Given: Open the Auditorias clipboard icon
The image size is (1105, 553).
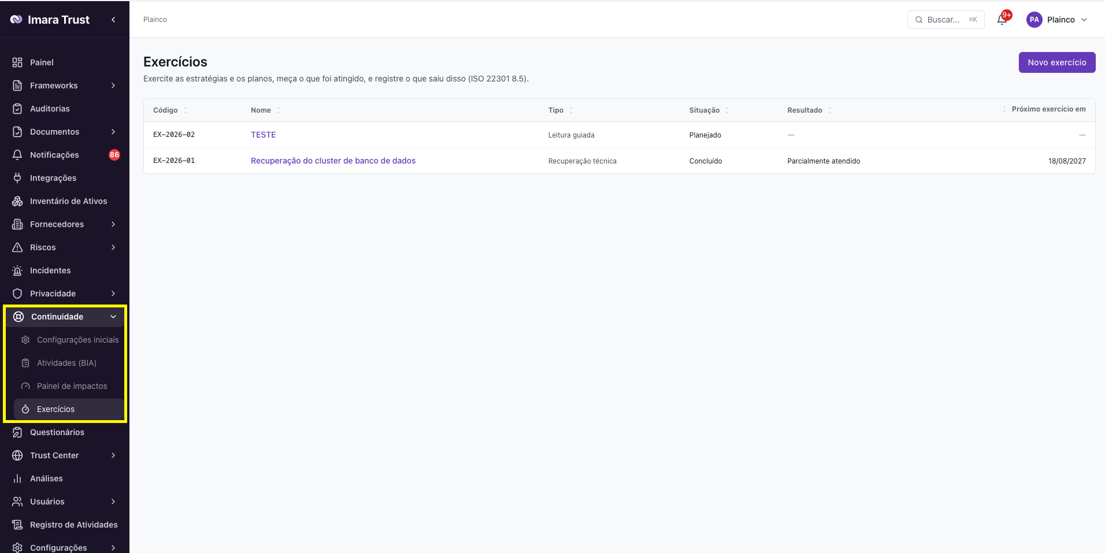Looking at the screenshot, I should pyautogui.click(x=17, y=109).
